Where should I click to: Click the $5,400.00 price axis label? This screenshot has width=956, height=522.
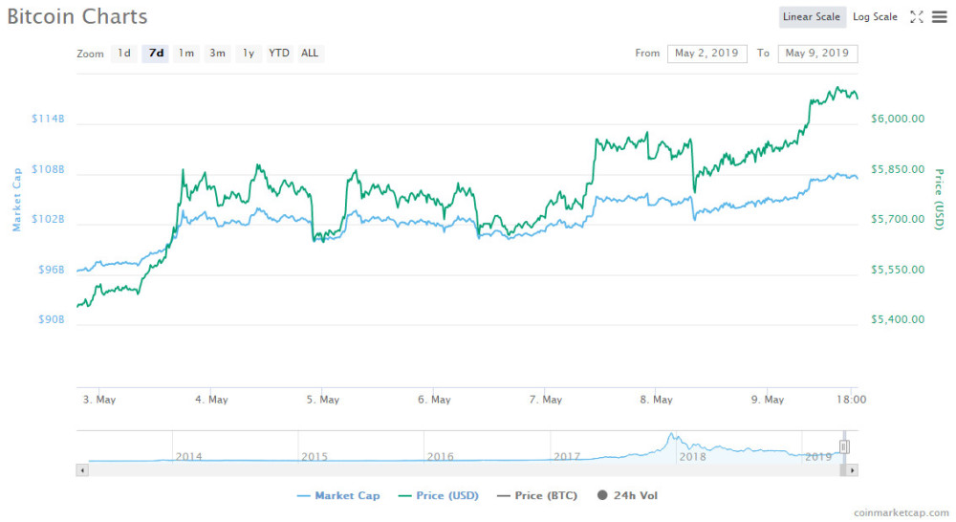(898, 319)
